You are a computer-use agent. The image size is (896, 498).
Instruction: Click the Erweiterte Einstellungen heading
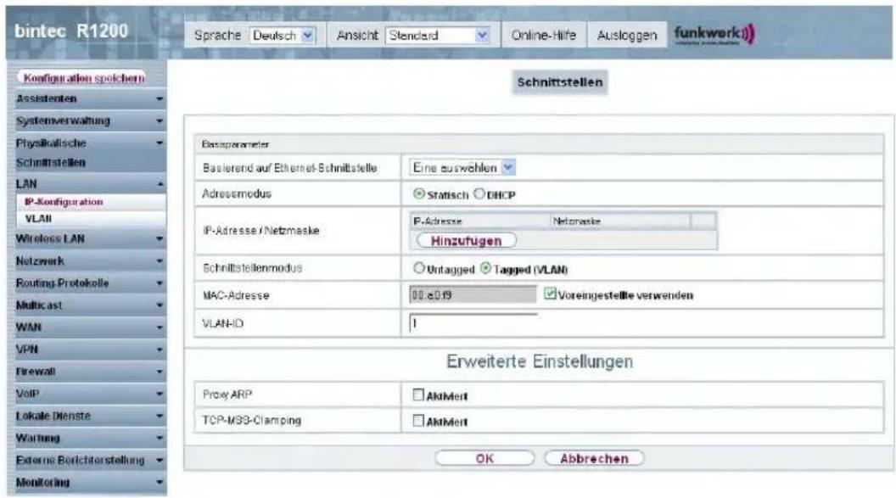[540, 361]
